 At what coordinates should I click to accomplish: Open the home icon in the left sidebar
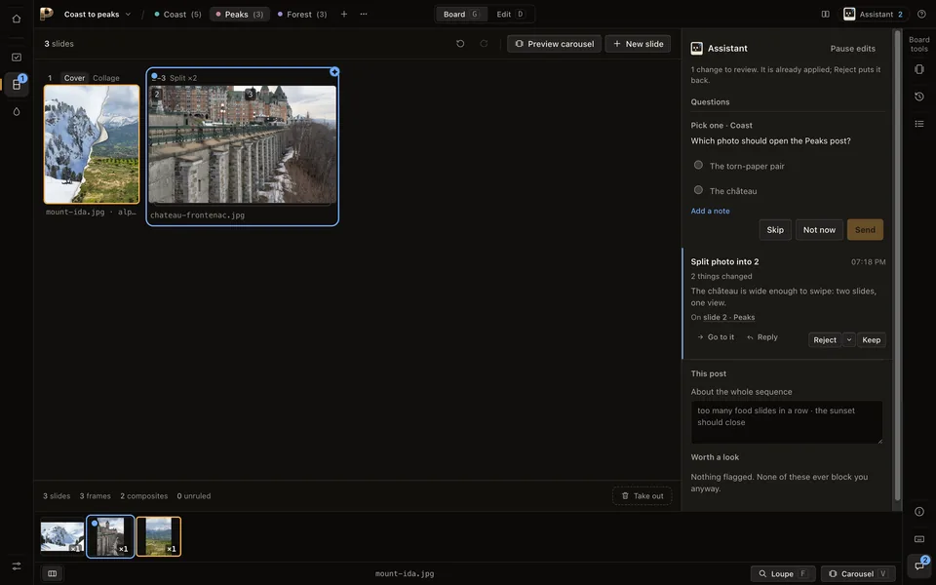[x=17, y=19]
